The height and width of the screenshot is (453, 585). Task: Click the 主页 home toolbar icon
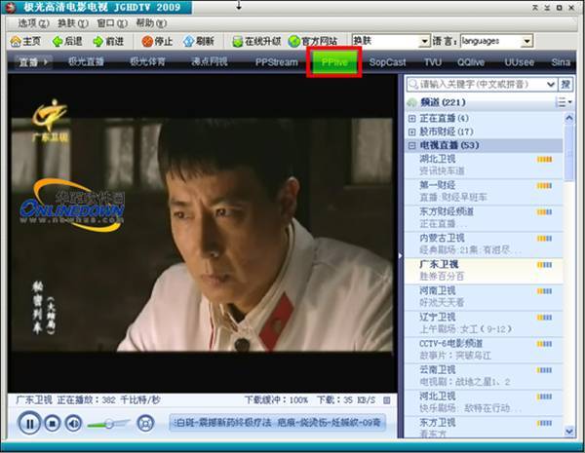click(x=26, y=41)
